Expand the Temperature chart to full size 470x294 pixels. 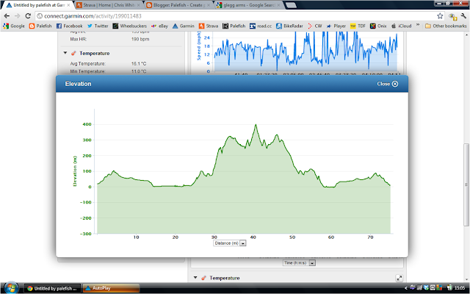pos(399,278)
